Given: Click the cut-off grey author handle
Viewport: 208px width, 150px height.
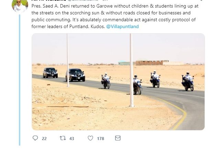Looking at the screenshot, I should tap(83, 0).
